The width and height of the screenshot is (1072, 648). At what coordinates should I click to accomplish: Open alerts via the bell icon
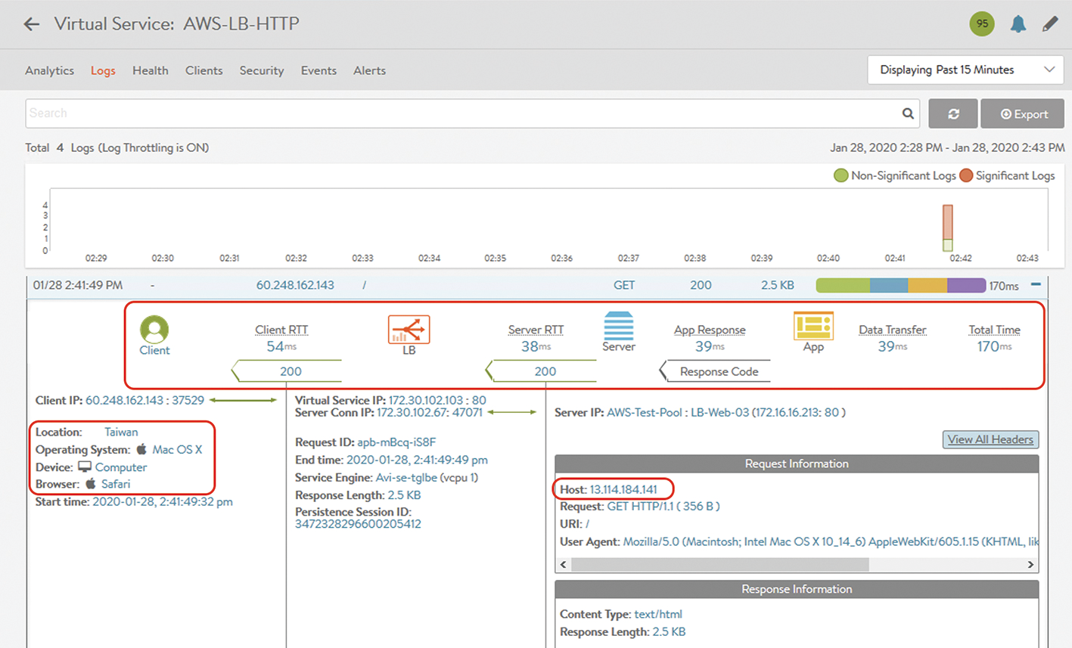[1018, 24]
